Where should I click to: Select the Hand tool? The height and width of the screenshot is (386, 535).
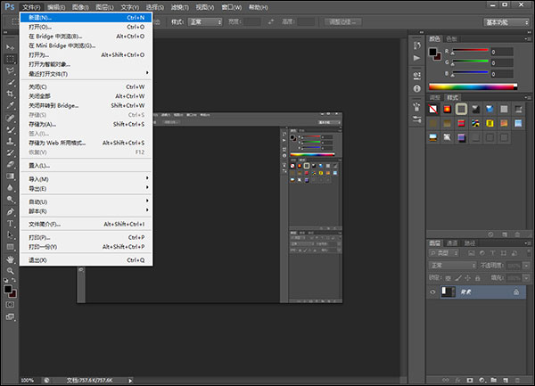click(10, 259)
